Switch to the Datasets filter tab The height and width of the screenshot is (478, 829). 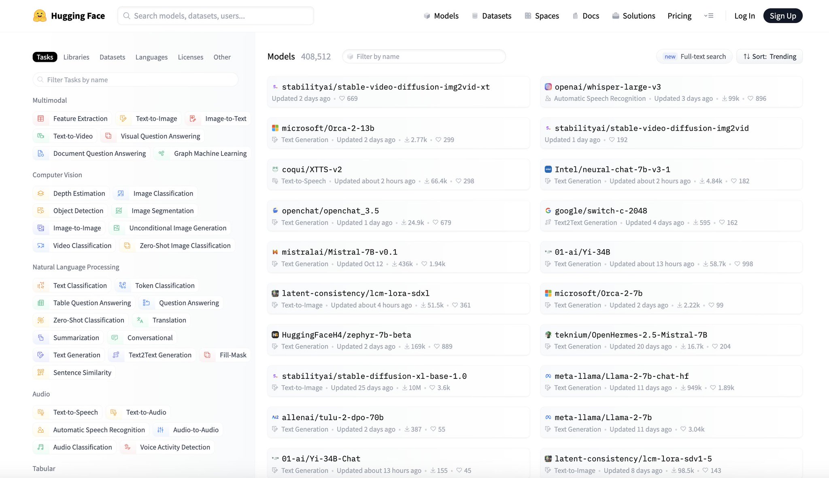coord(112,57)
